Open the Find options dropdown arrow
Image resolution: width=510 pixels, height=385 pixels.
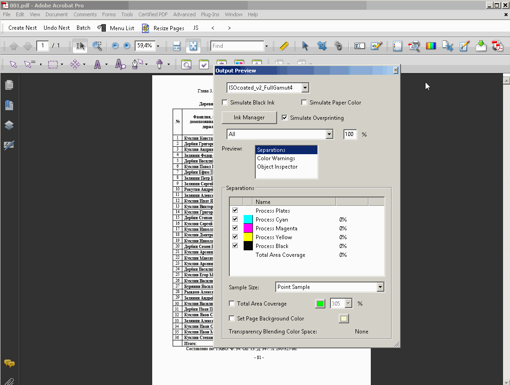pos(266,46)
